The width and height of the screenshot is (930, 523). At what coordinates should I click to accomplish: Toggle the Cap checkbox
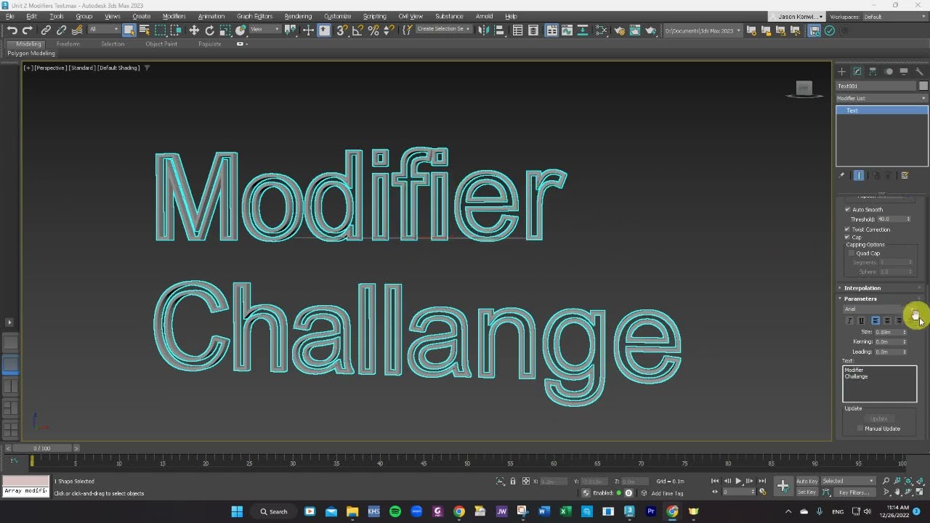(x=847, y=237)
